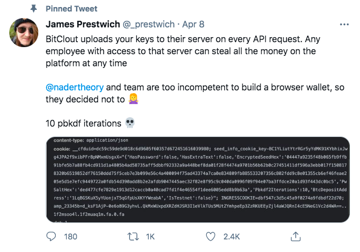This screenshot has height=252, width=360.
Task: Click the 1K retweet count
Action: coord(150,237)
